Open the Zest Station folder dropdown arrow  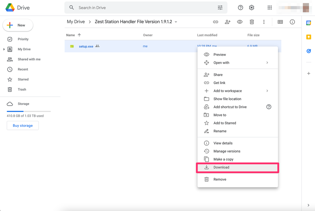176,22
